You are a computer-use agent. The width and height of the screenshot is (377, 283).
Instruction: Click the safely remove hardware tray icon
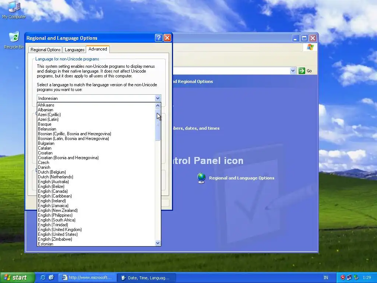(x=356, y=277)
